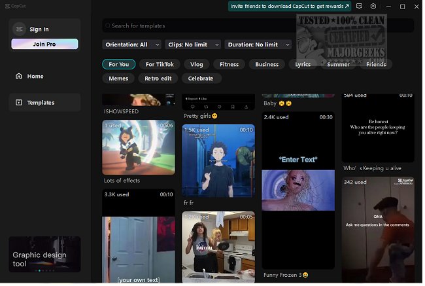Click the Pretty girls template title
Viewport: 425px width, 286px height.
(201, 116)
